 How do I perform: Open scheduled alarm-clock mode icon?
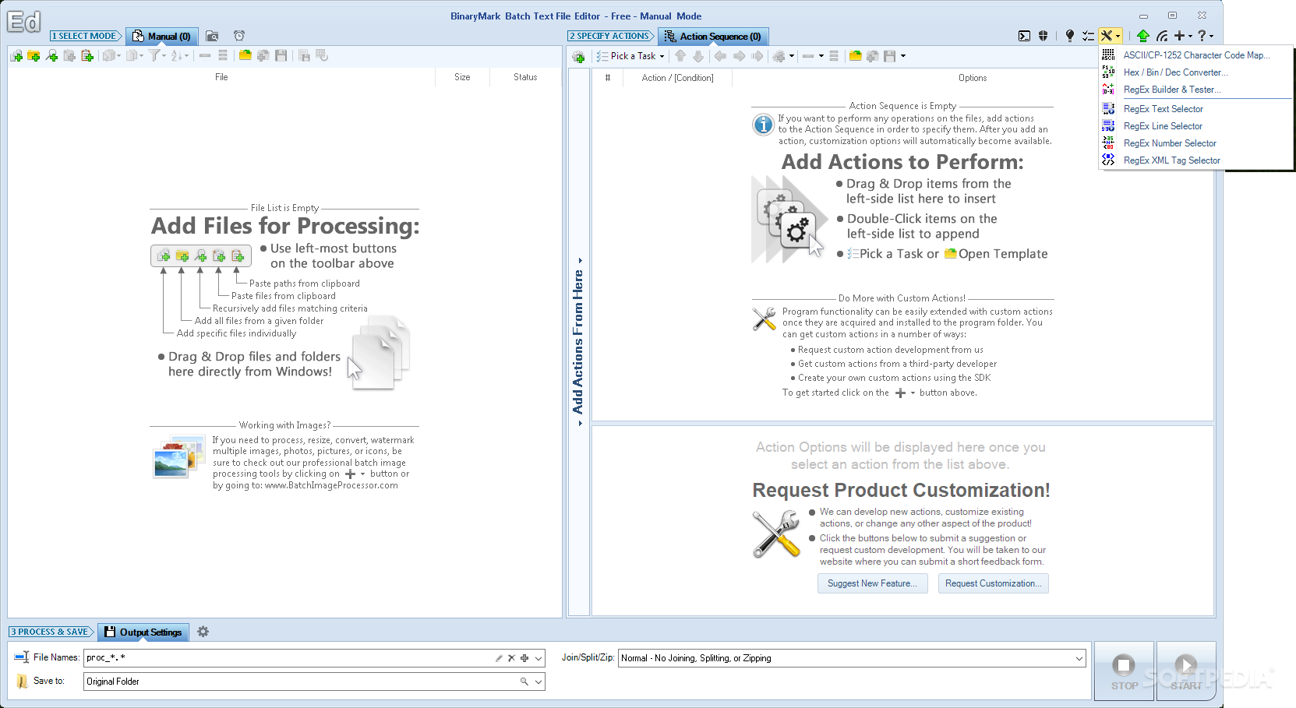point(239,36)
